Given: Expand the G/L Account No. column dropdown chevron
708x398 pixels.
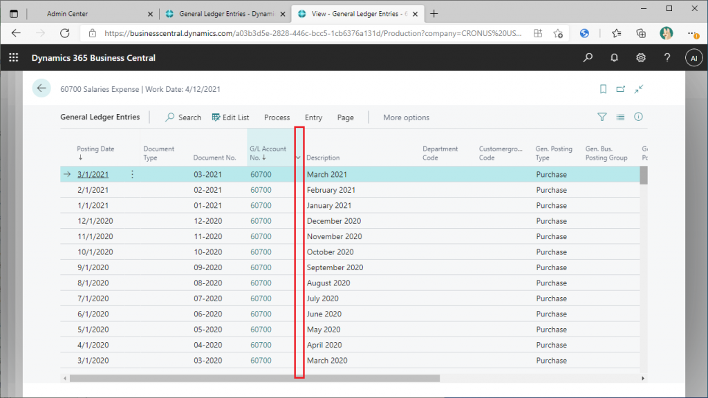Looking at the screenshot, I should pyautogui.click(x=298, y=158).
